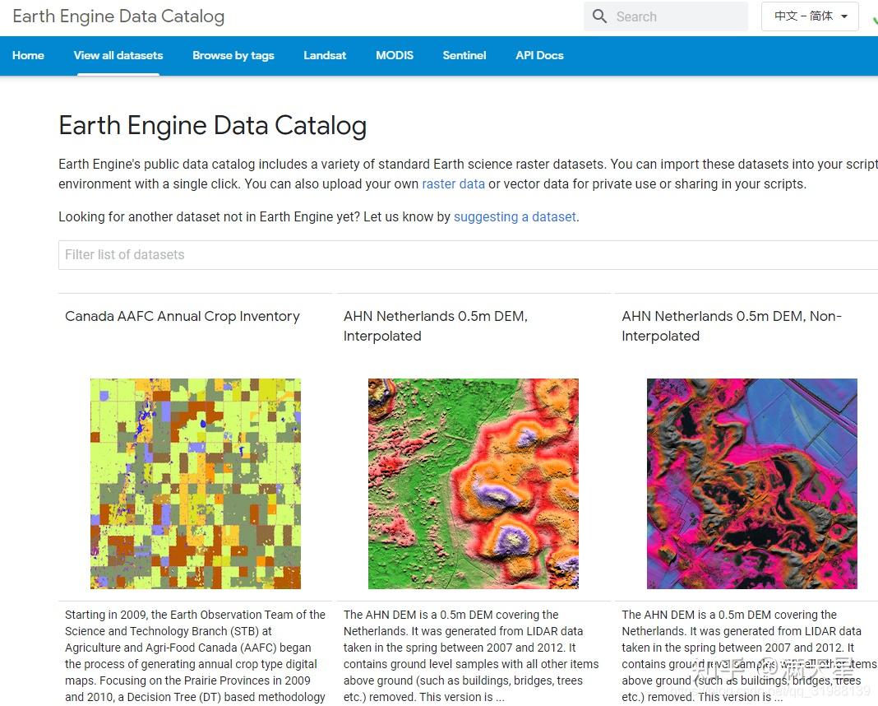Open AHN Netherlands 0.5m DEM Interpolated dataset
This screenshot has height=706, width=878.
pyautogui.click(x=435, y=325)
